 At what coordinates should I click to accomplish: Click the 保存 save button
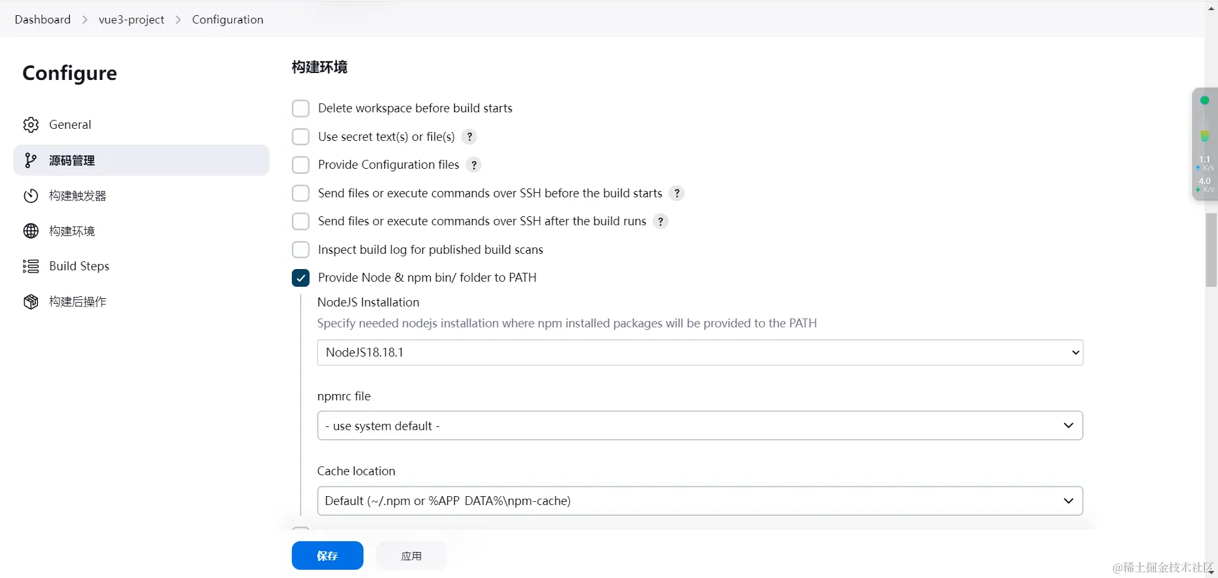327,556
